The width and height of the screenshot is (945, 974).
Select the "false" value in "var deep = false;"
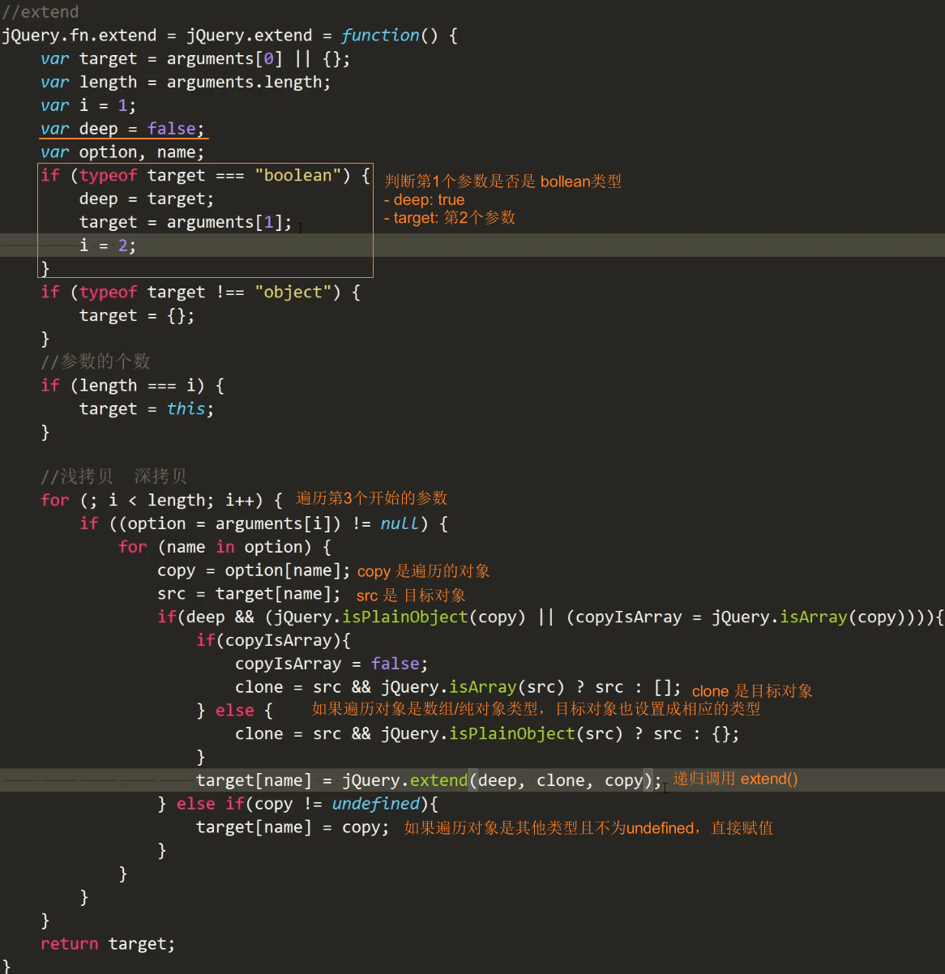pyautogui.click(x=171, y=129)
